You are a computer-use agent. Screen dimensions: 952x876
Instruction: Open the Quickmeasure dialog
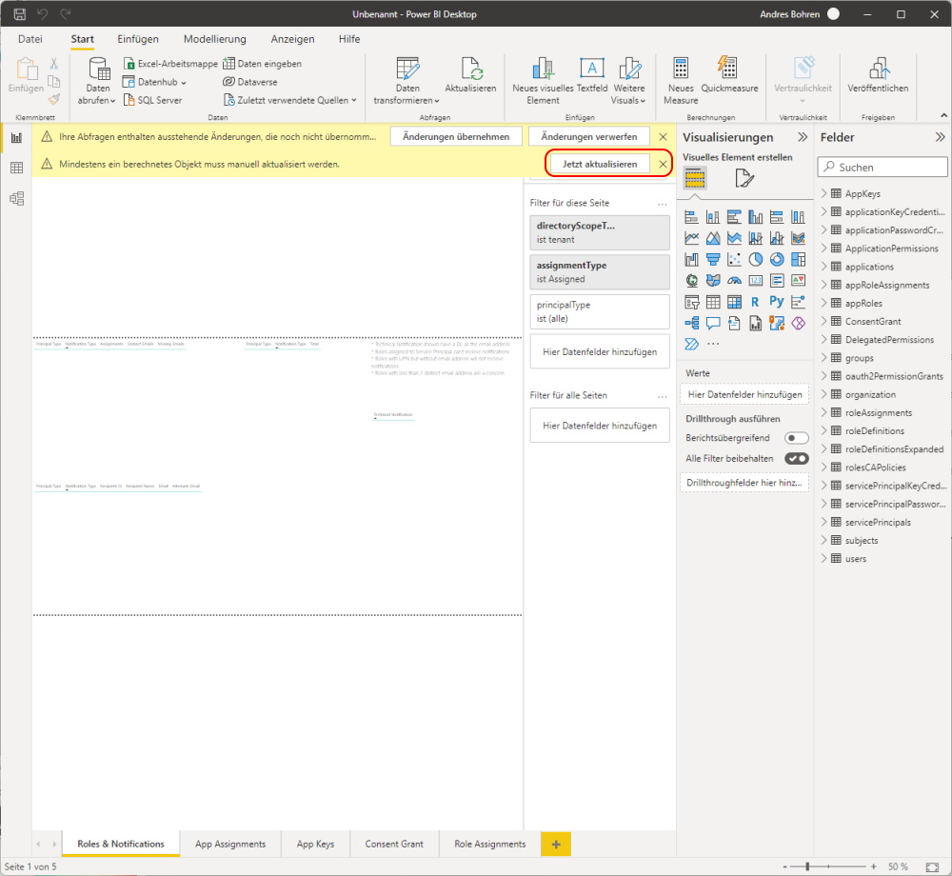(x=729, y=76)
